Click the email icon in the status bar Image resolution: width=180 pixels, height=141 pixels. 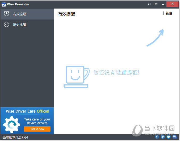coord(168,137)
